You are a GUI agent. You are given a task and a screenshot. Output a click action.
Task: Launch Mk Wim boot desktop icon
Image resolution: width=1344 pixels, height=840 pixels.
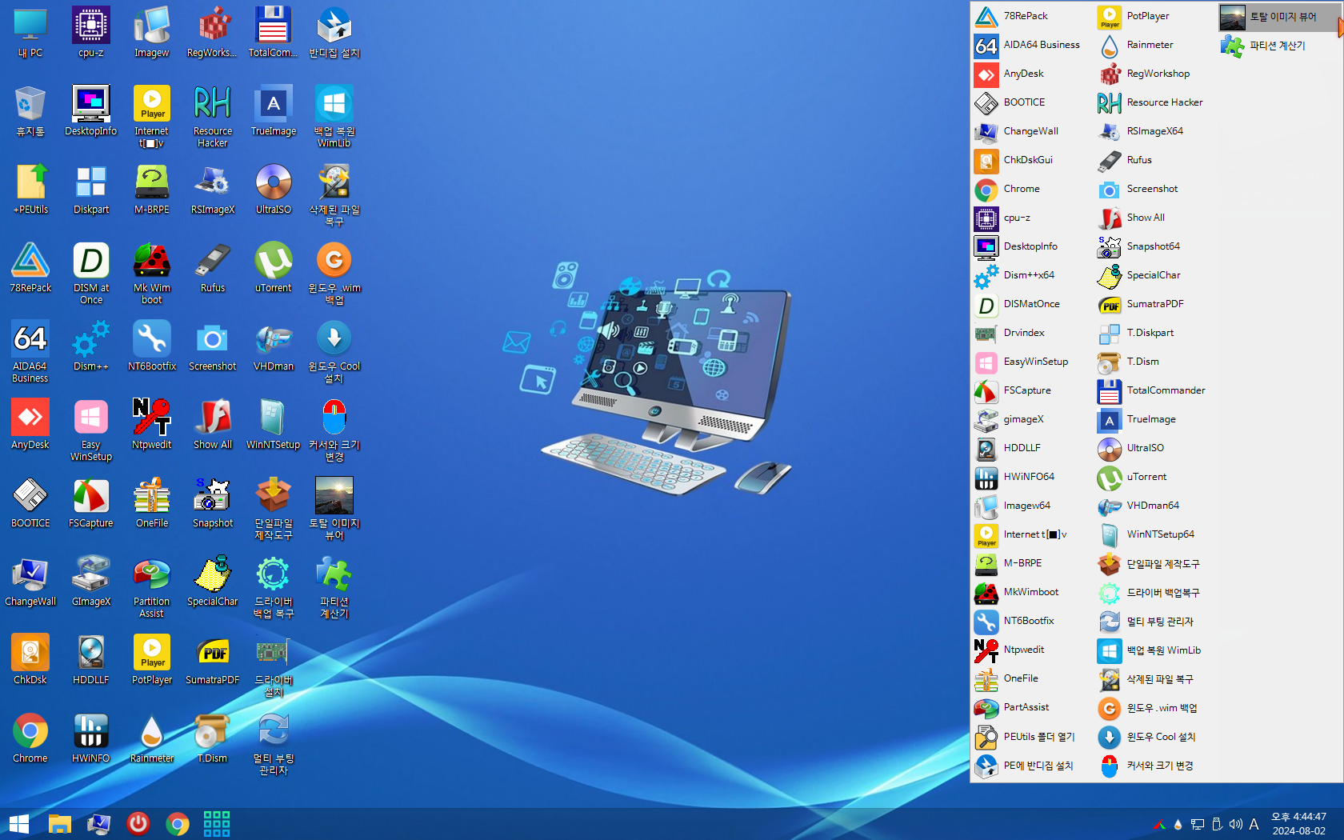151,274
